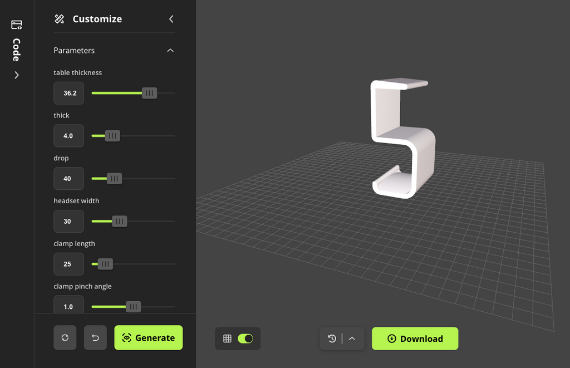The width and height of the screenshot is (570, 368).
Task: Click the undo arrow icon button
Action: pyautogui.click(x=95, y=337)
